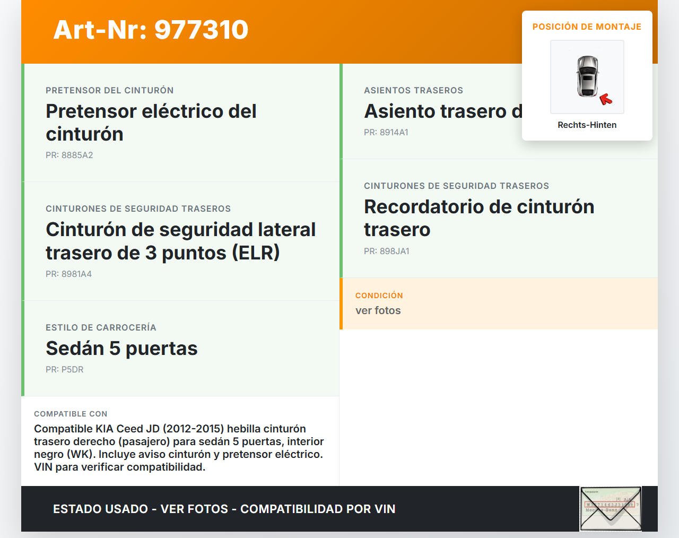Select 'Pretensor eléctrico del cinturón' card title

tap(151, 123)
